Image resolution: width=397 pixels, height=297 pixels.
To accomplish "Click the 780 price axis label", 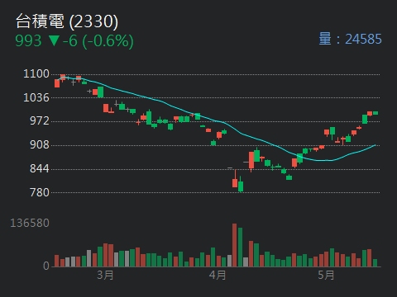I will tap(40, 192).
